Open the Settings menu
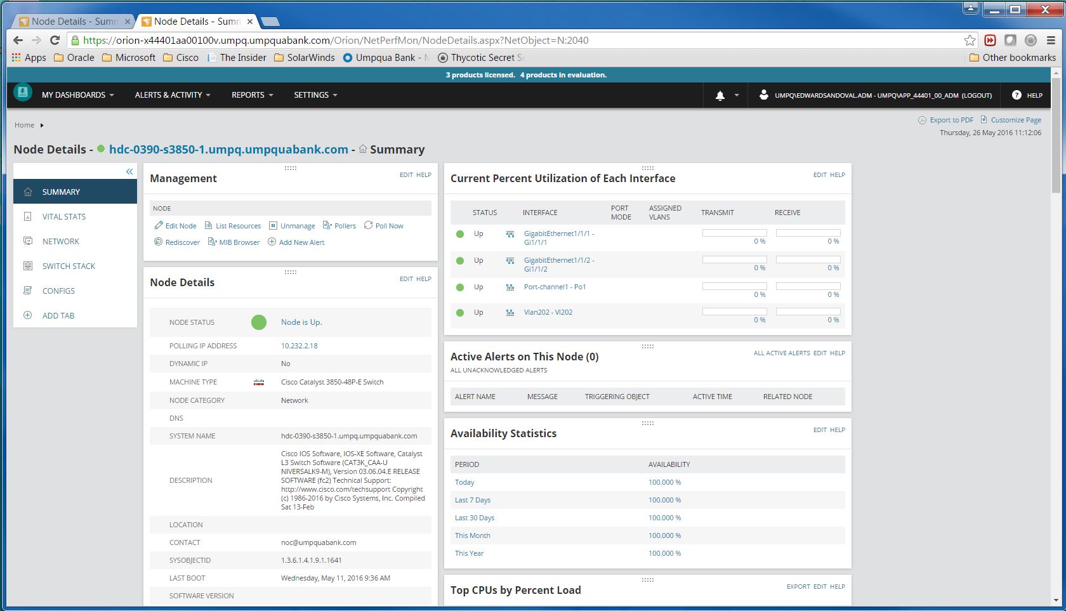This screenshot has height=611, width=1066. click(316, 95)
